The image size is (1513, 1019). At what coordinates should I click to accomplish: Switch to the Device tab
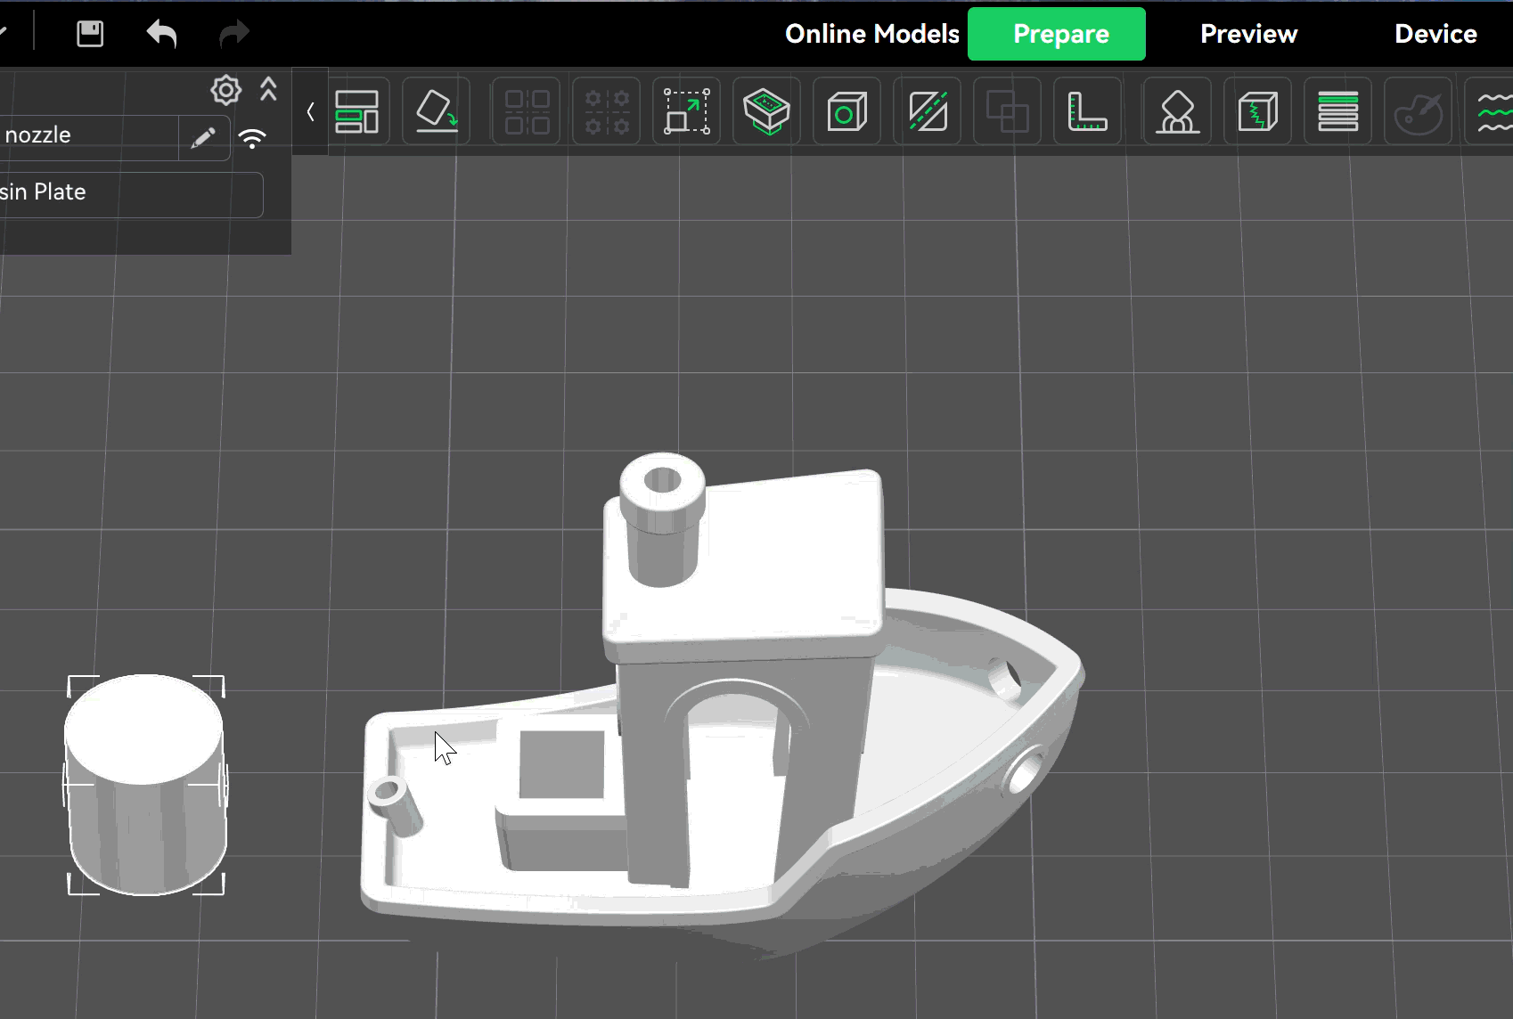pos(1435,34)
